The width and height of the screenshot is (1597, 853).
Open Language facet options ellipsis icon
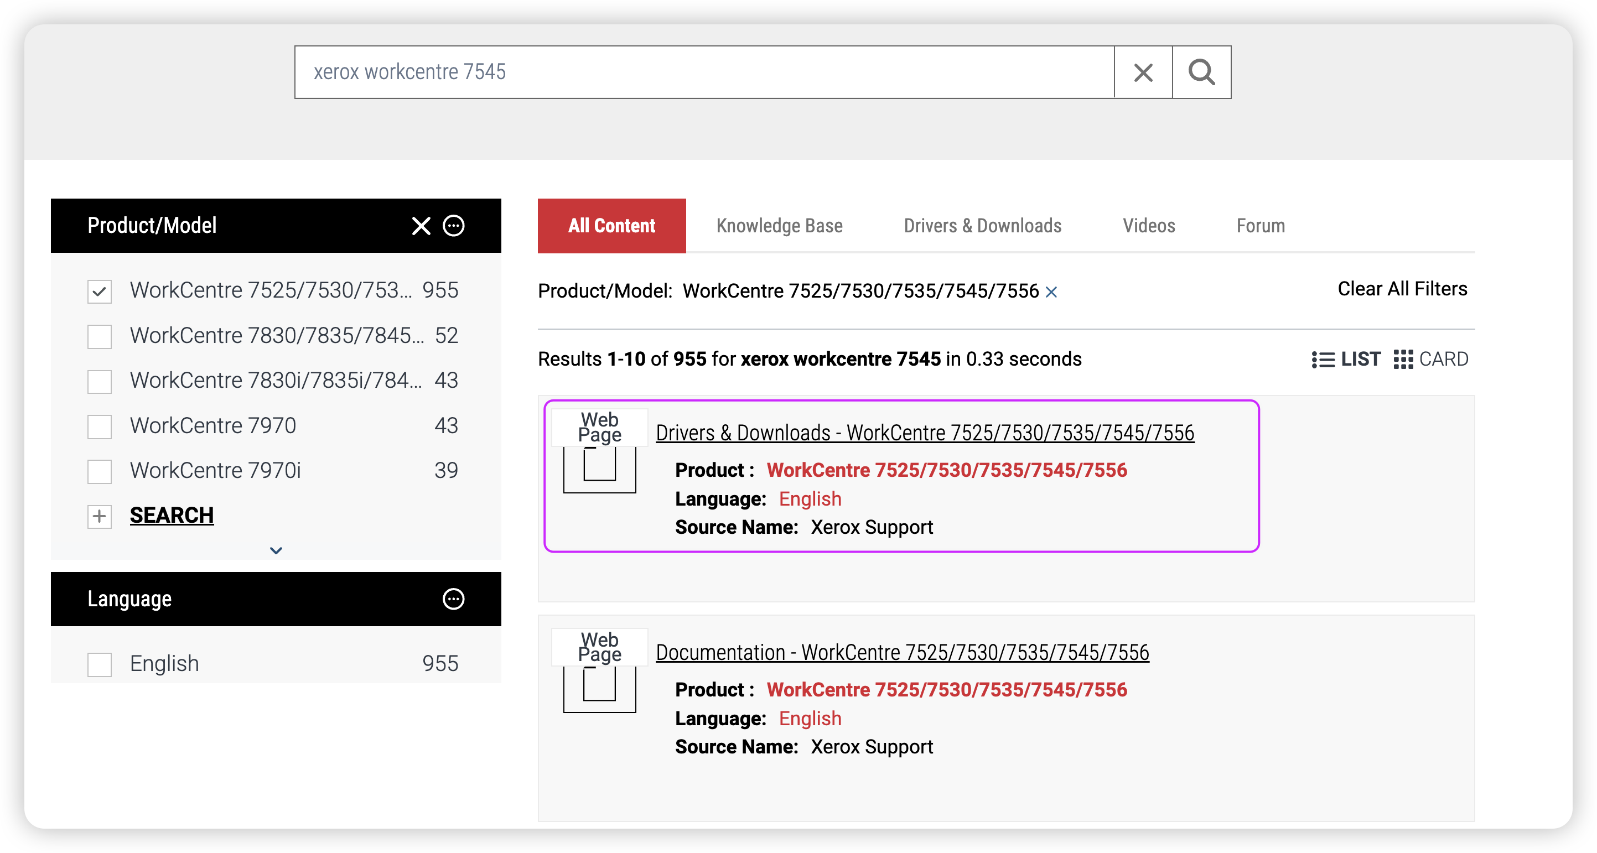coord(454,599)
